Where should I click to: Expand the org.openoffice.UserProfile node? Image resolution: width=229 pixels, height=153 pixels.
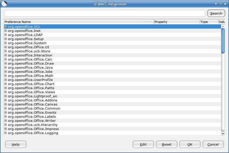(6, 79)
